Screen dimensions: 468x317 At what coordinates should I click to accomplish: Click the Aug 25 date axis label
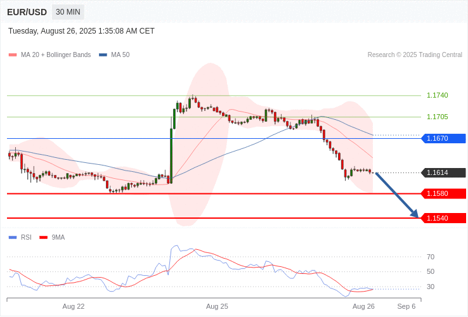[217, 307]
